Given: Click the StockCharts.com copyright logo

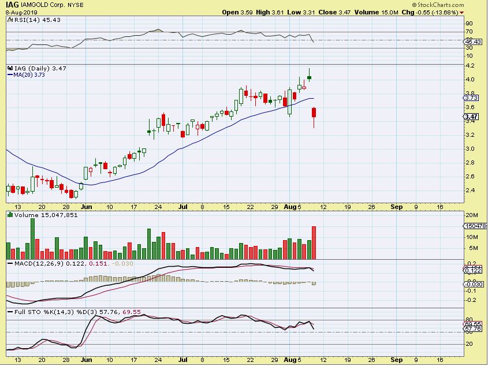Looking at the screenshot, I should [438, 5].
